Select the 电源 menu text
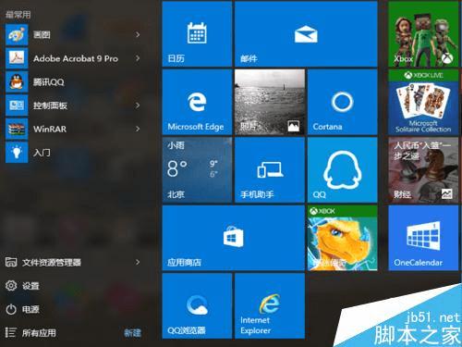Viewport: 462px width, 347px height. point(30,309)
